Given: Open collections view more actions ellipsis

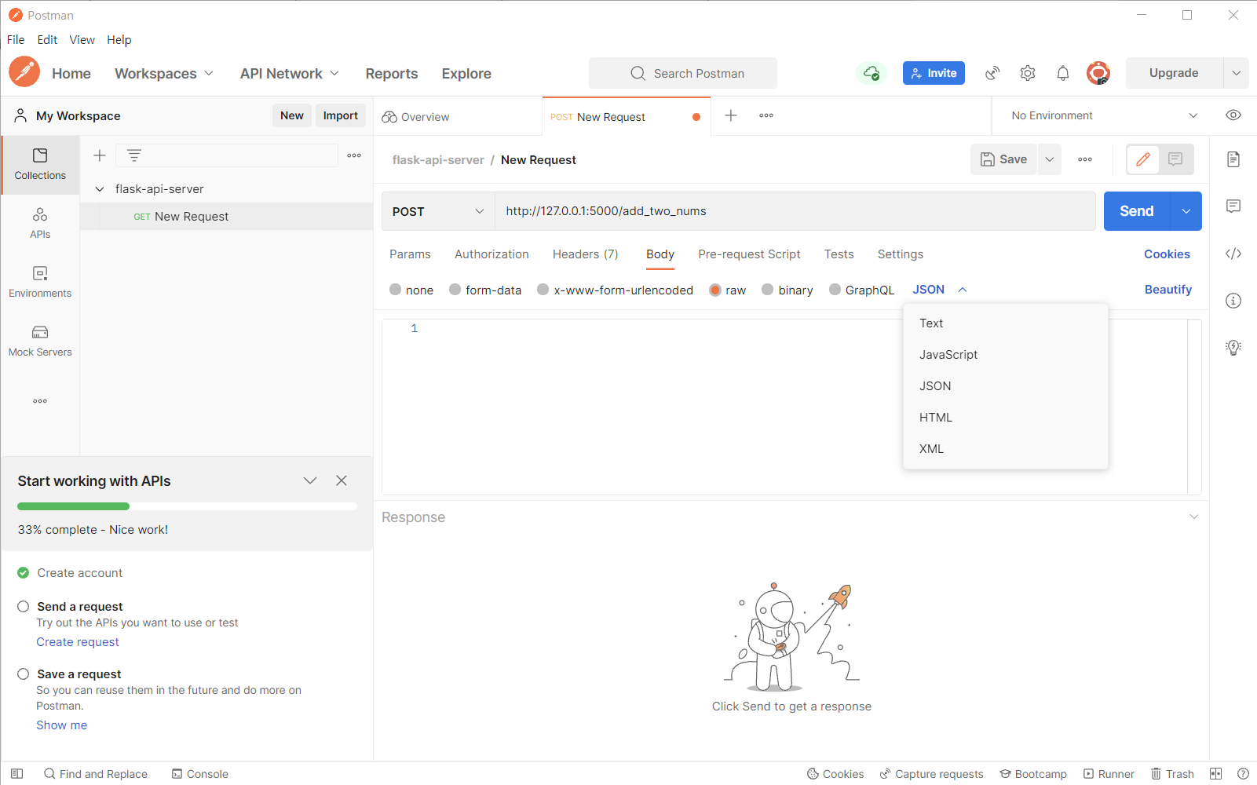Looking at the screenshot, I should coord(354,155).
